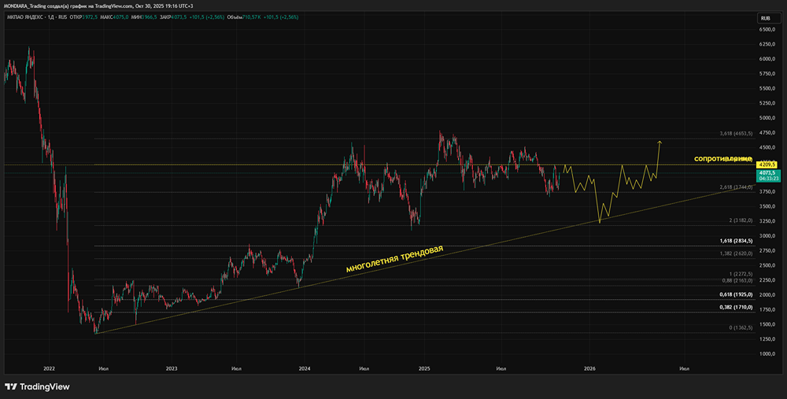Click the TradingView logo
Image resolution: width=787 pixels, height=399 pixels.
[37, 386]
